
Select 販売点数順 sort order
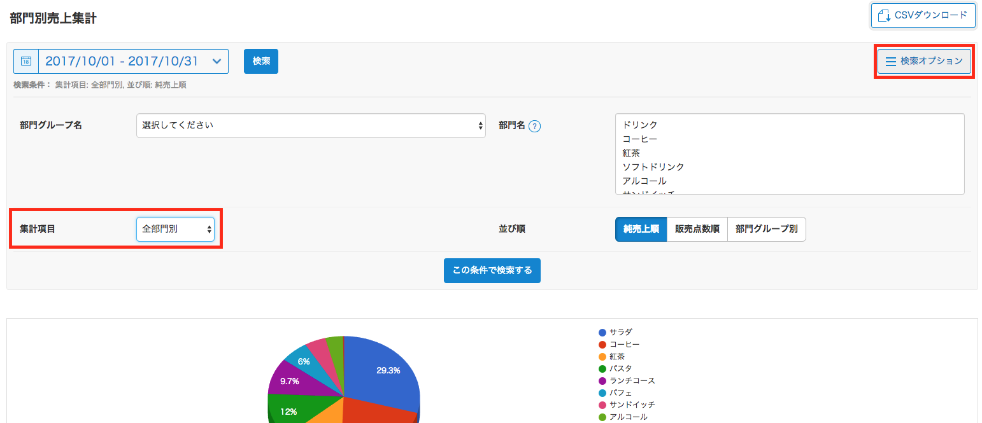pyautogui.click(x=697, y=229)
